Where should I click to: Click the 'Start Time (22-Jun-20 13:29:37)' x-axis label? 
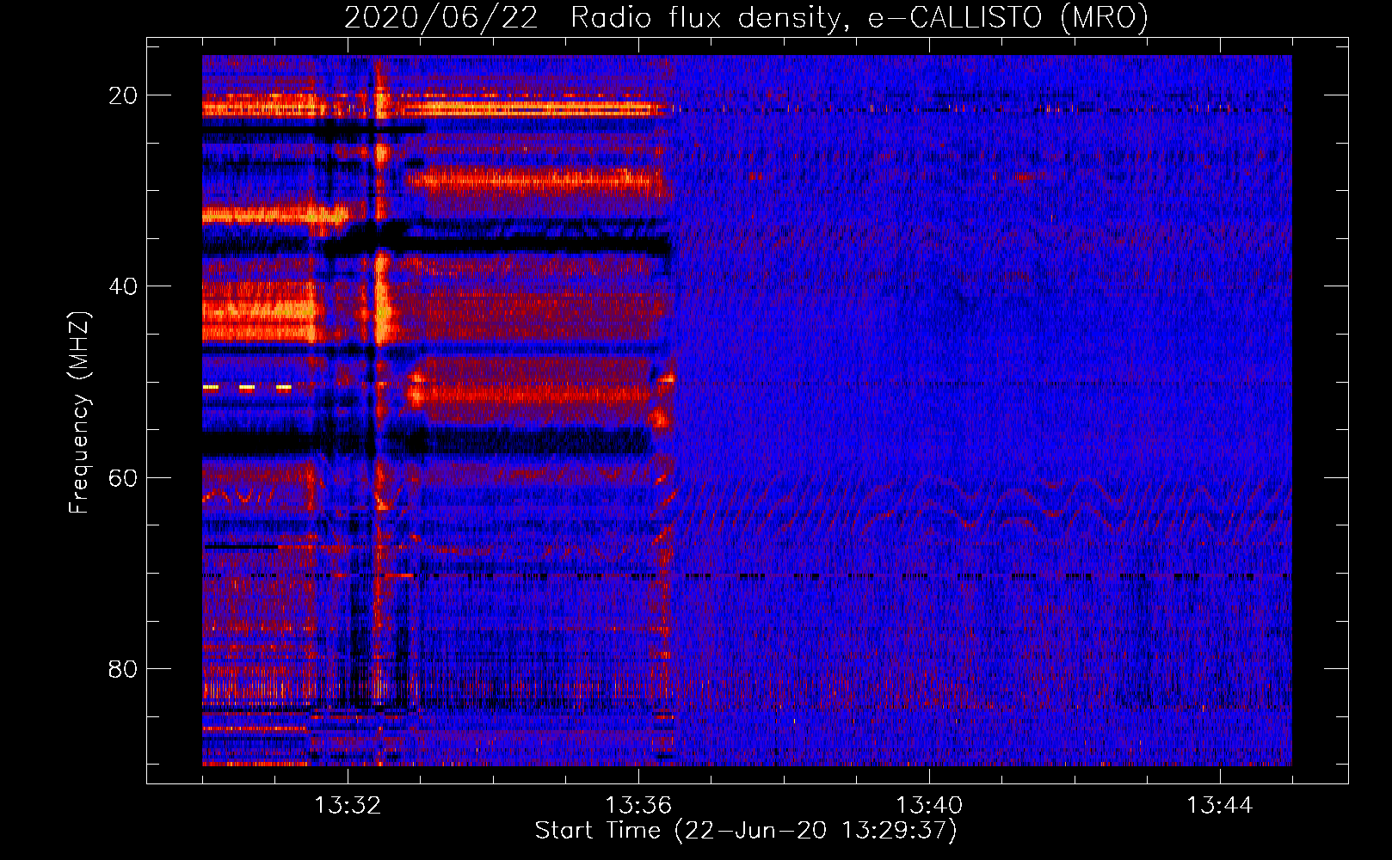(x=746, y=831)
